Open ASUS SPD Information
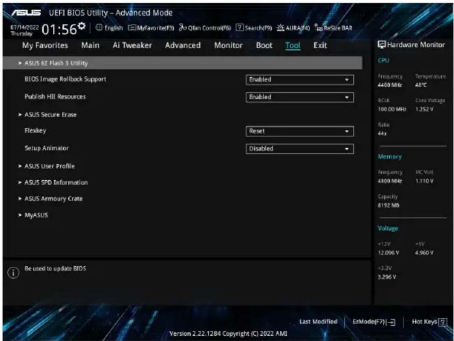Screen dimensions: 454x341 tap(56, 182)
